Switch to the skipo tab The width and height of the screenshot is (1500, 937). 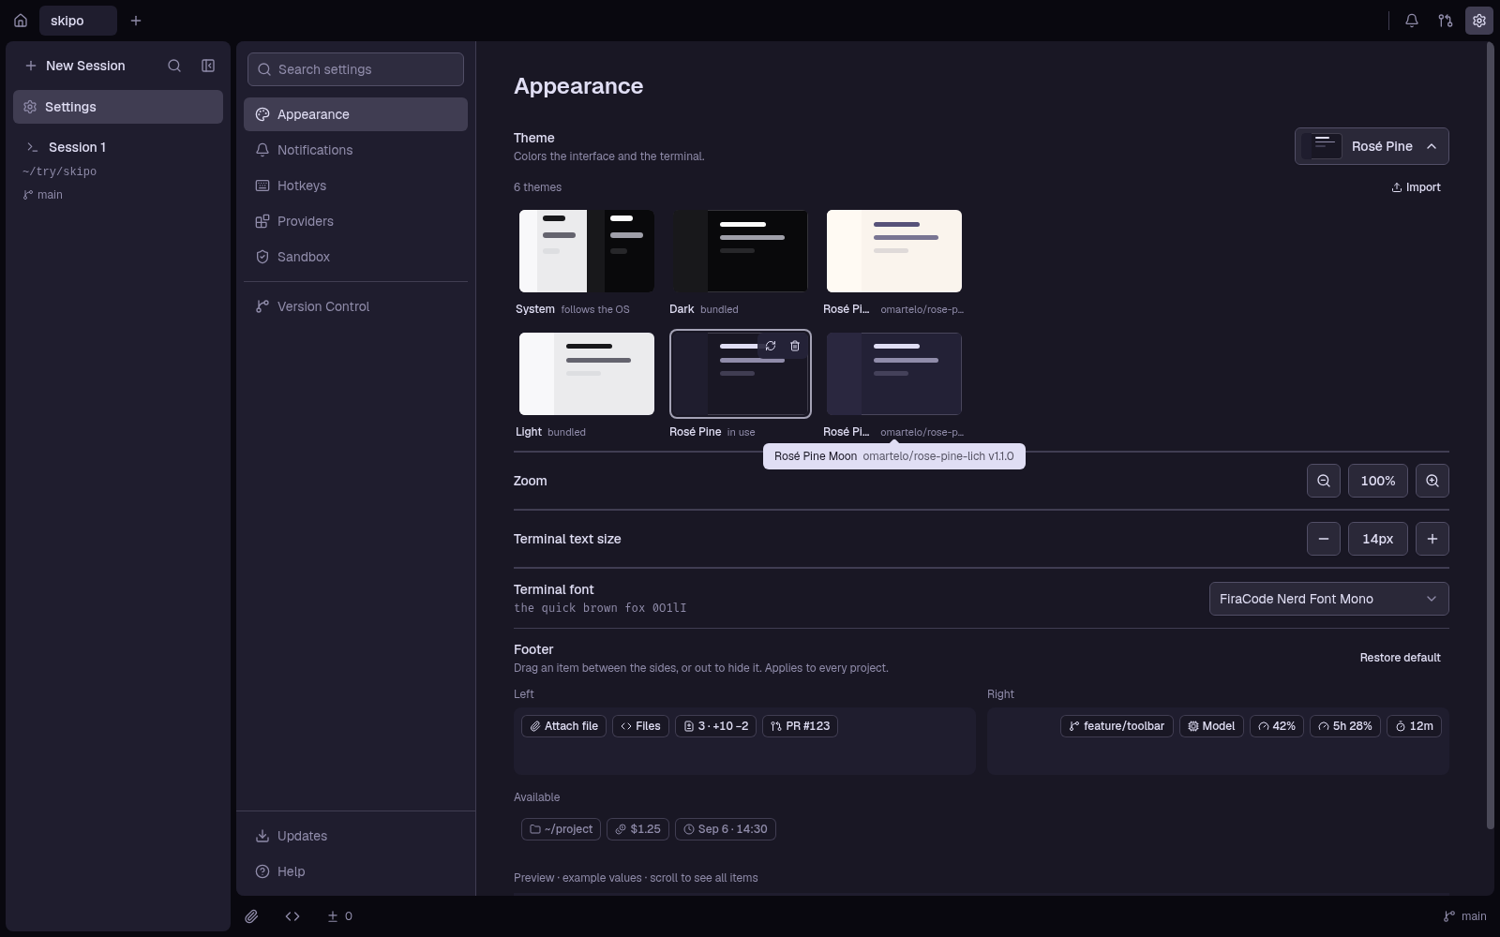tap(78, 21)
